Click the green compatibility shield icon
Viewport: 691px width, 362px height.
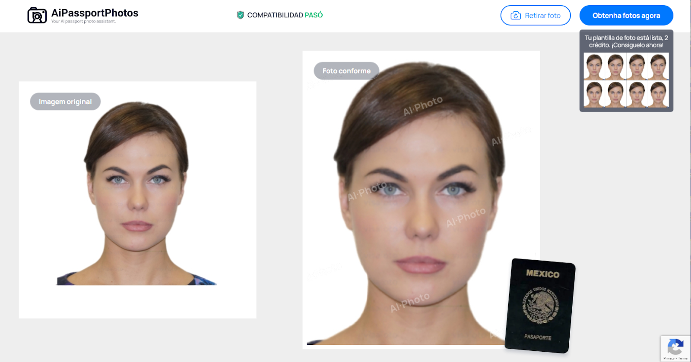240,15
